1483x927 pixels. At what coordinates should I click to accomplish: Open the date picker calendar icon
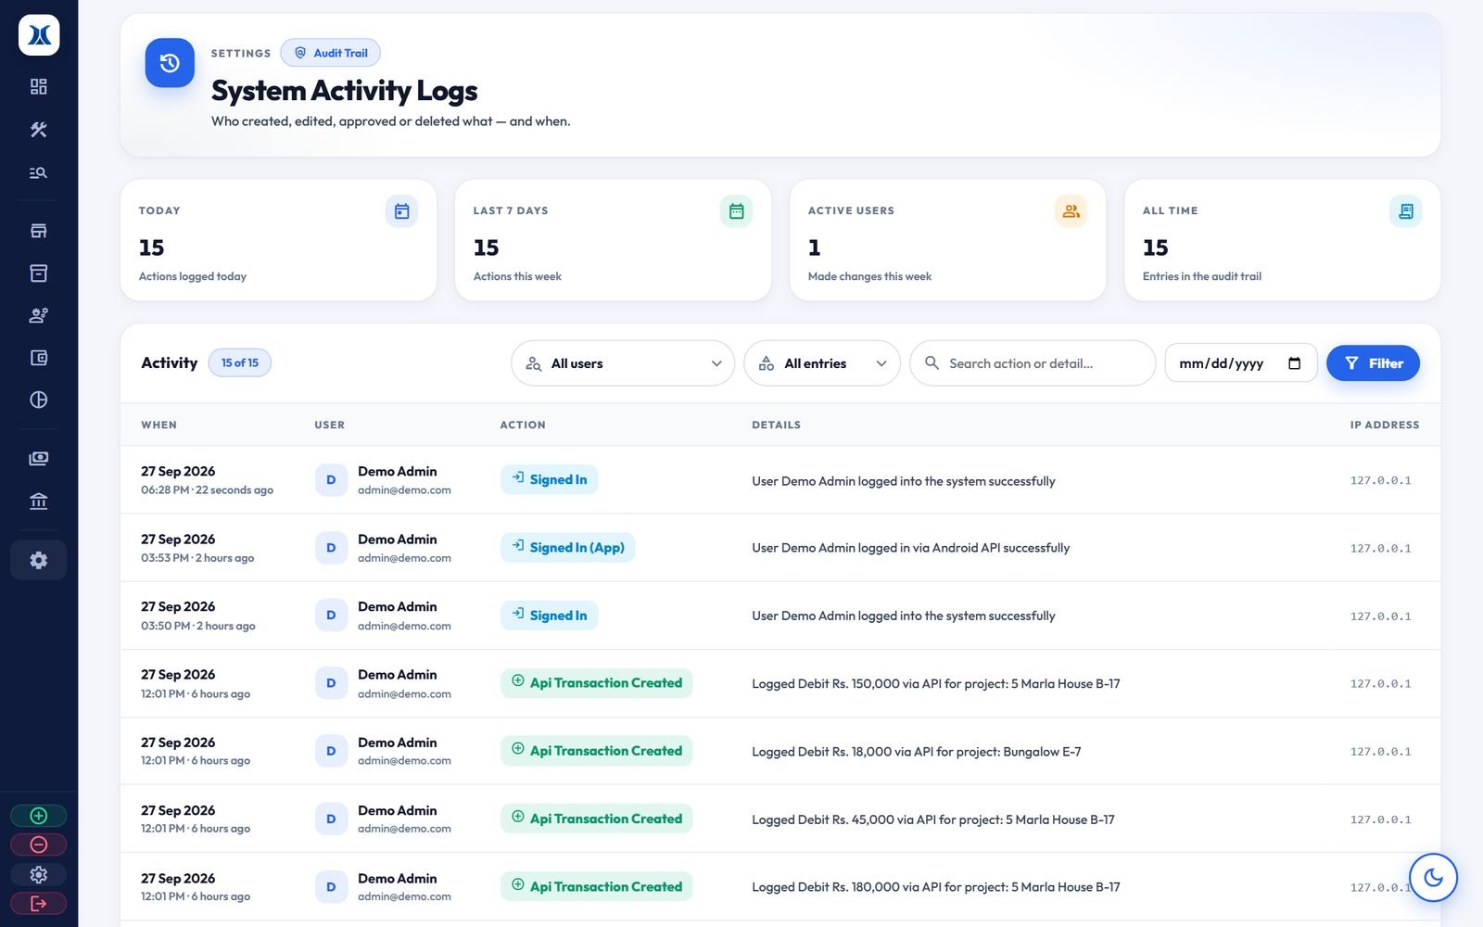1294,363
